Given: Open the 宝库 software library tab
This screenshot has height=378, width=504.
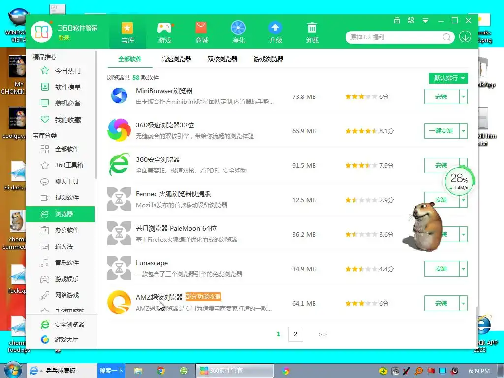Looking at the screenshot, I should [x=127, y=33].
